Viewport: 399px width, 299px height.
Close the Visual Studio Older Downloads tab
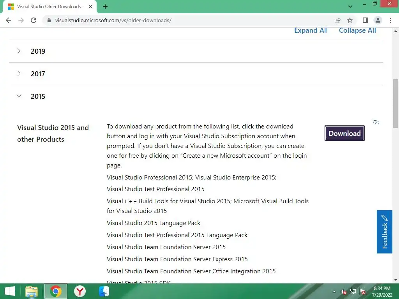(90, 7)
